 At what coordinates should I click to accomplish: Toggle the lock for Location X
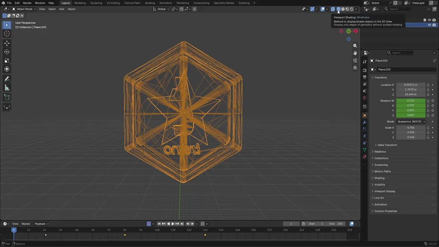tap(428, 85)
